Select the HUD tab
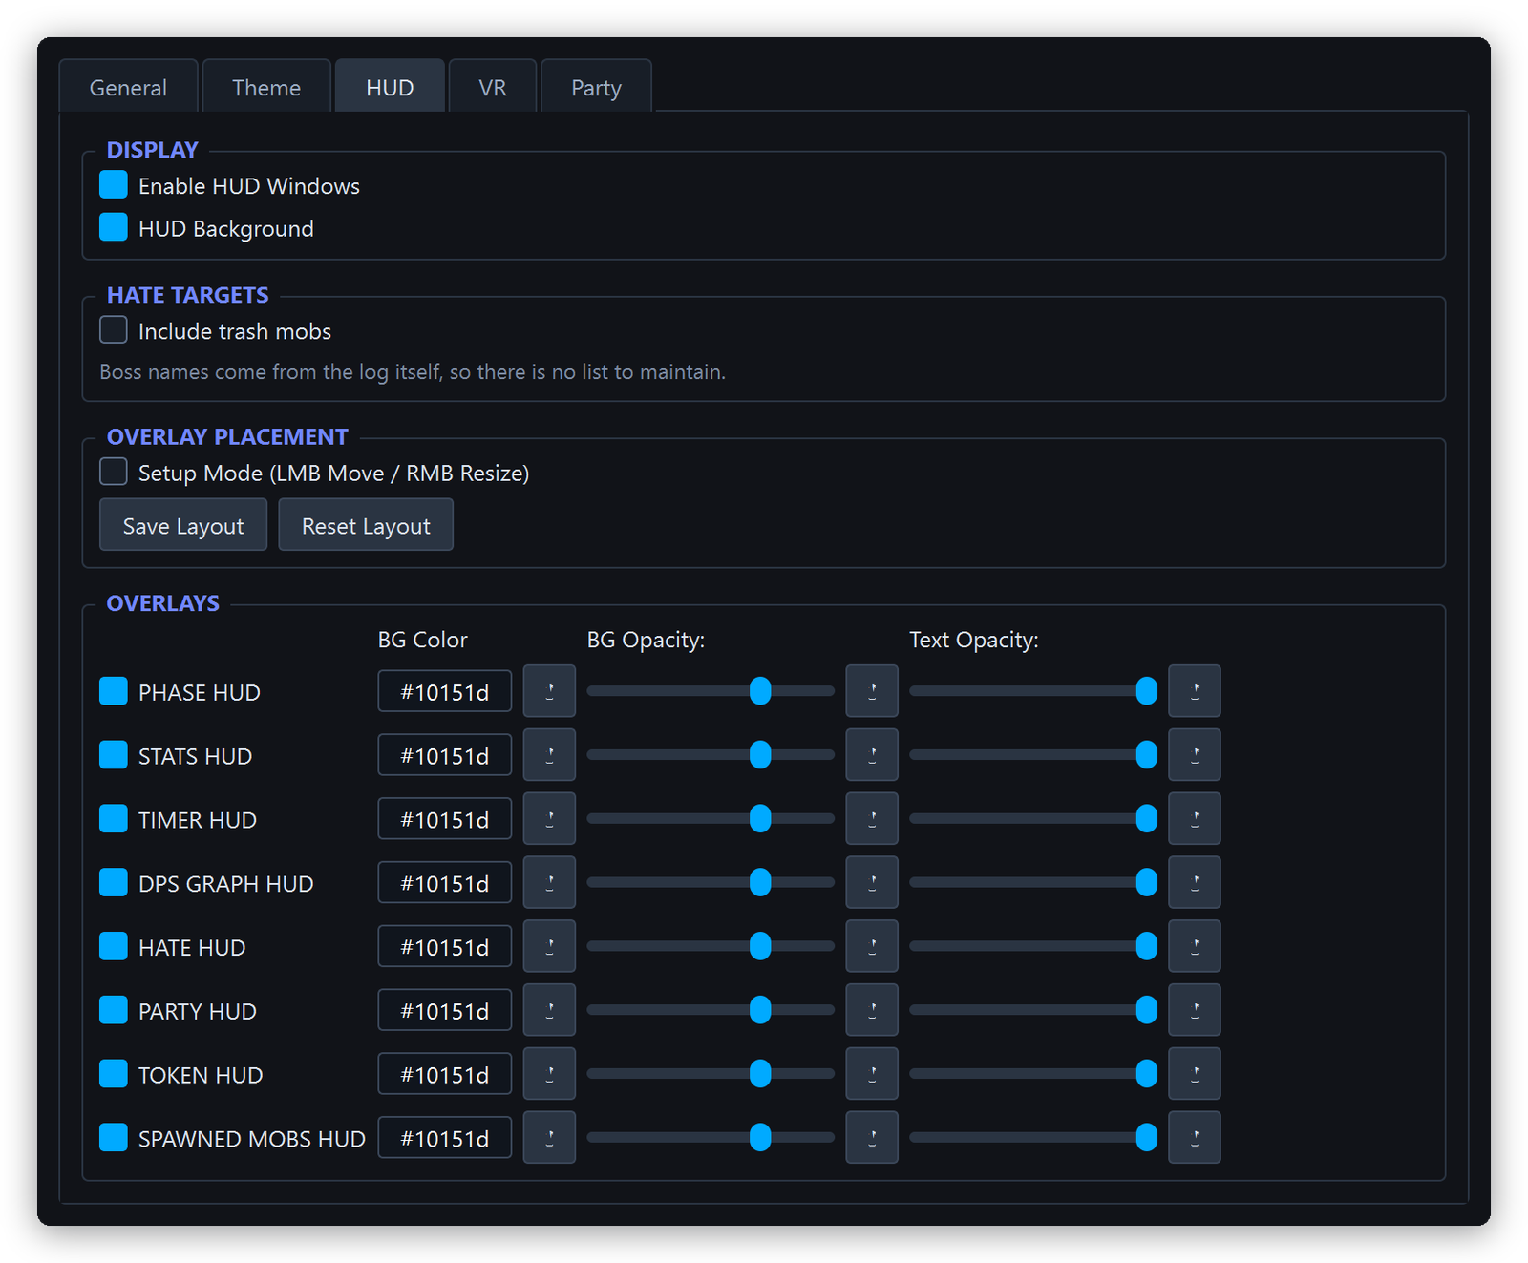 [x=390, y=87]
